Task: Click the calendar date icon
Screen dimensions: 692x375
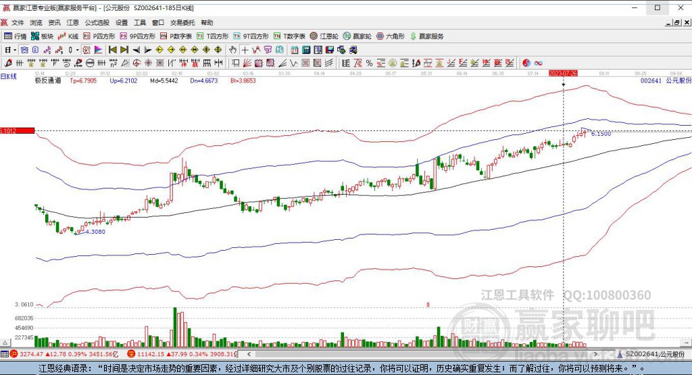Action: coord(295,50)
